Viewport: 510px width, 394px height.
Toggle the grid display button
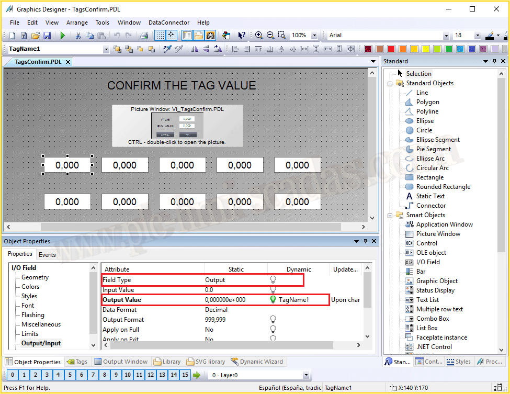pos(160,36)
